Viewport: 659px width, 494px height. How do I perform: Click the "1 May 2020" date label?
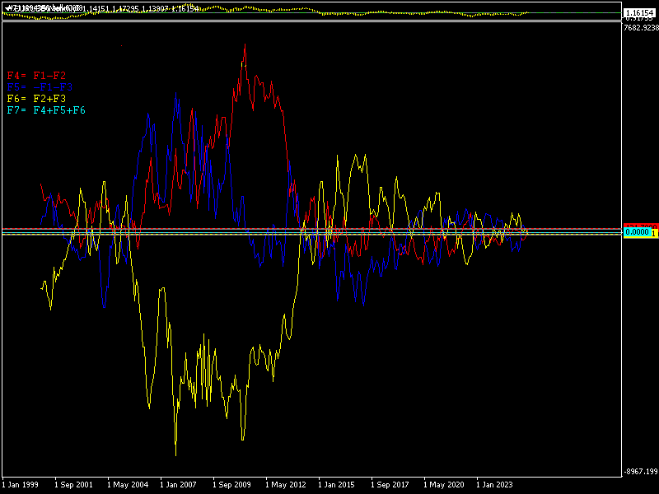click(444, 485)
